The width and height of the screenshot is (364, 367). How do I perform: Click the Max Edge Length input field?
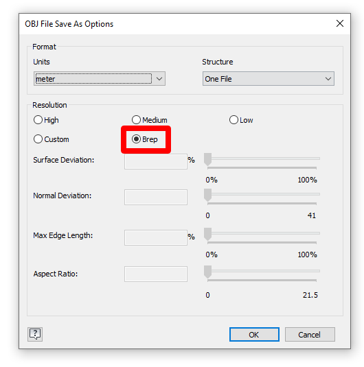(x=156, y=237)
